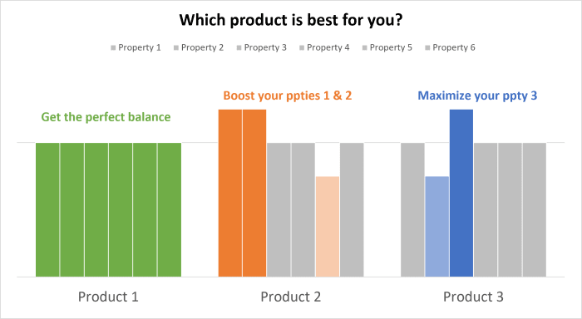
Task: Click the Product 1 axis label
Action: tap(108, 297)
